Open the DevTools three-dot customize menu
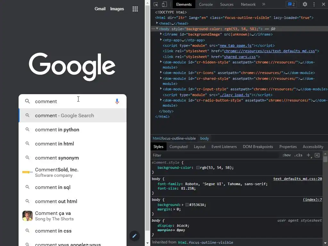The width and height of the screenshot is (328, 246). pyautogui.click(x=314, y=4)
